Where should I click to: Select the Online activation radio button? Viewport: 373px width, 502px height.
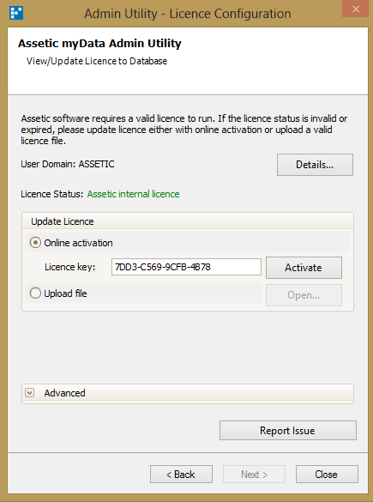(x=35, y=243)
